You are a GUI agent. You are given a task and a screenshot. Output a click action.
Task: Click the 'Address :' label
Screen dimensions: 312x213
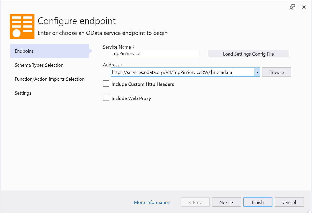[x=112, y=65]
